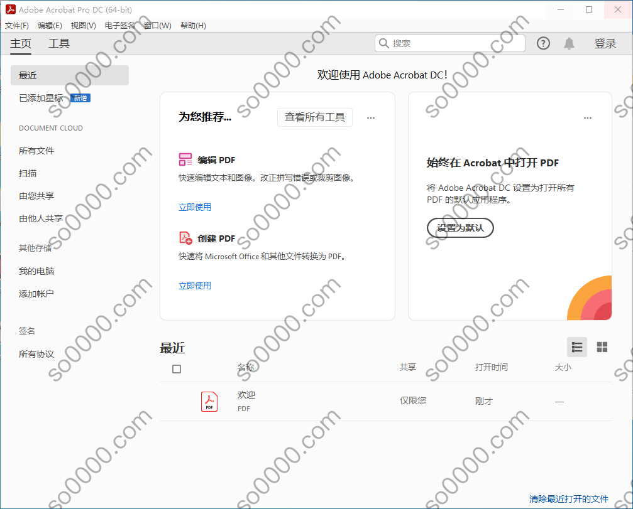633x509 pixels.
Task: Open 所有协议 in the sidebar
Action: (x=36, y=354)
